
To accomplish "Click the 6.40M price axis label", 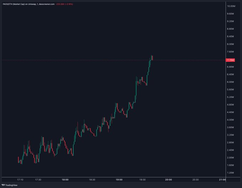I will (230, 74).
